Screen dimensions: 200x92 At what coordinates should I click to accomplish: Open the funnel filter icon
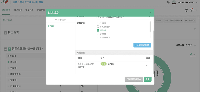pos(191,10)
